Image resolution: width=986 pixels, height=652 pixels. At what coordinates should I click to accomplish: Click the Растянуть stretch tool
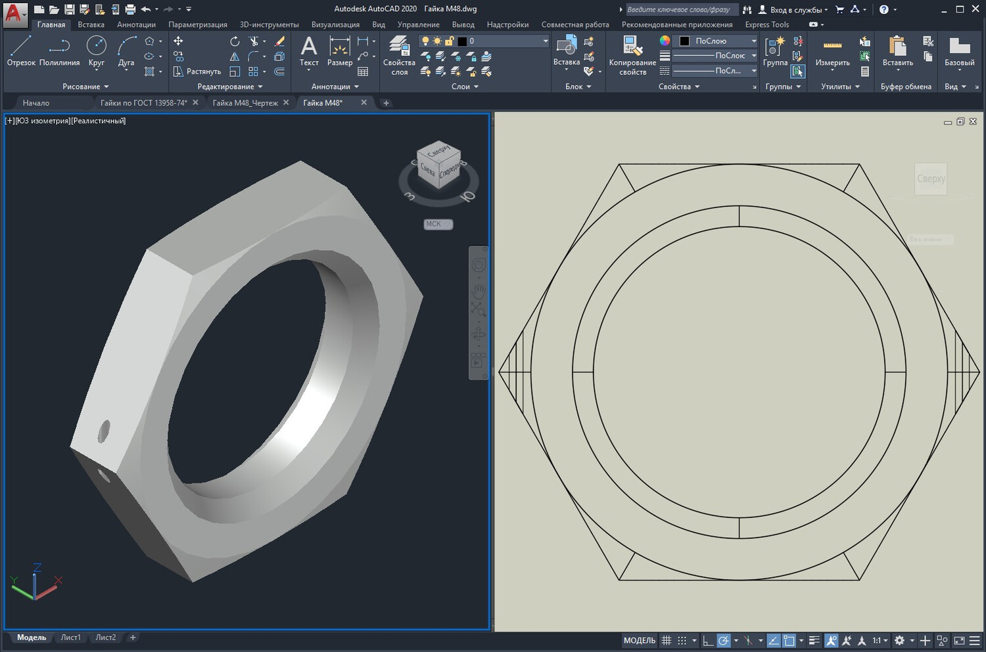click(x=197, y=72)
